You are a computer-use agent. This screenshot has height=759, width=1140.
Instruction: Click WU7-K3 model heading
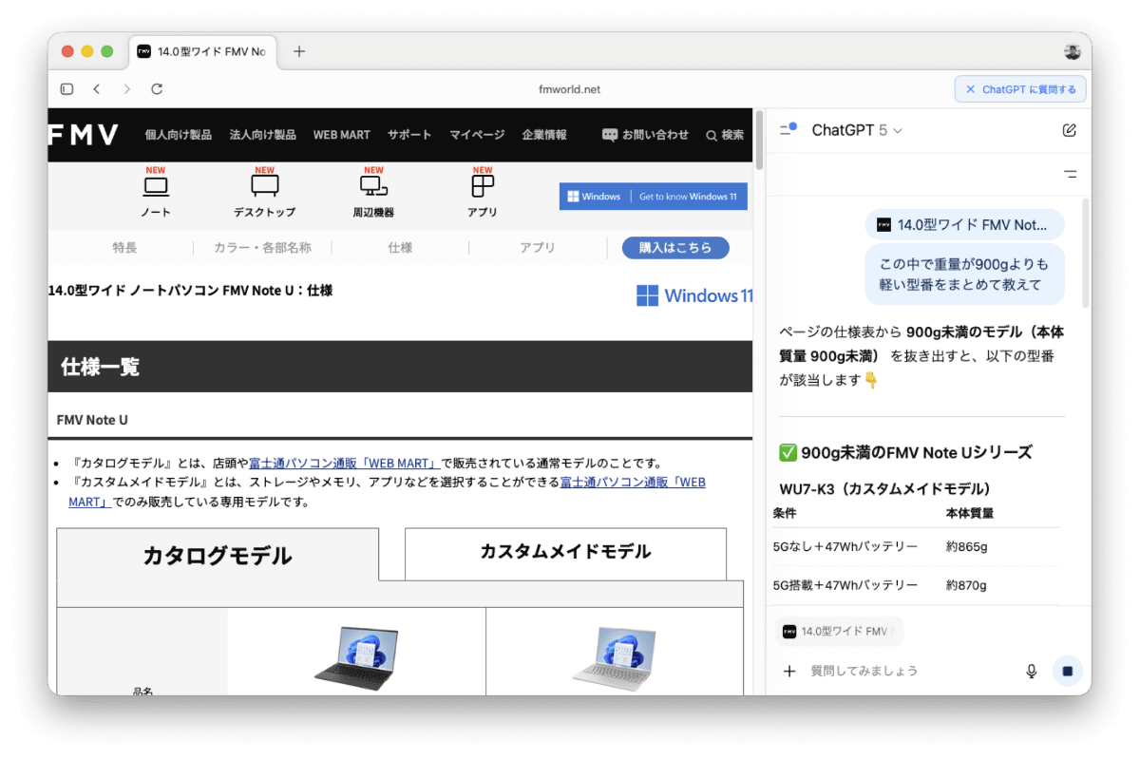[x=885, y=489]
